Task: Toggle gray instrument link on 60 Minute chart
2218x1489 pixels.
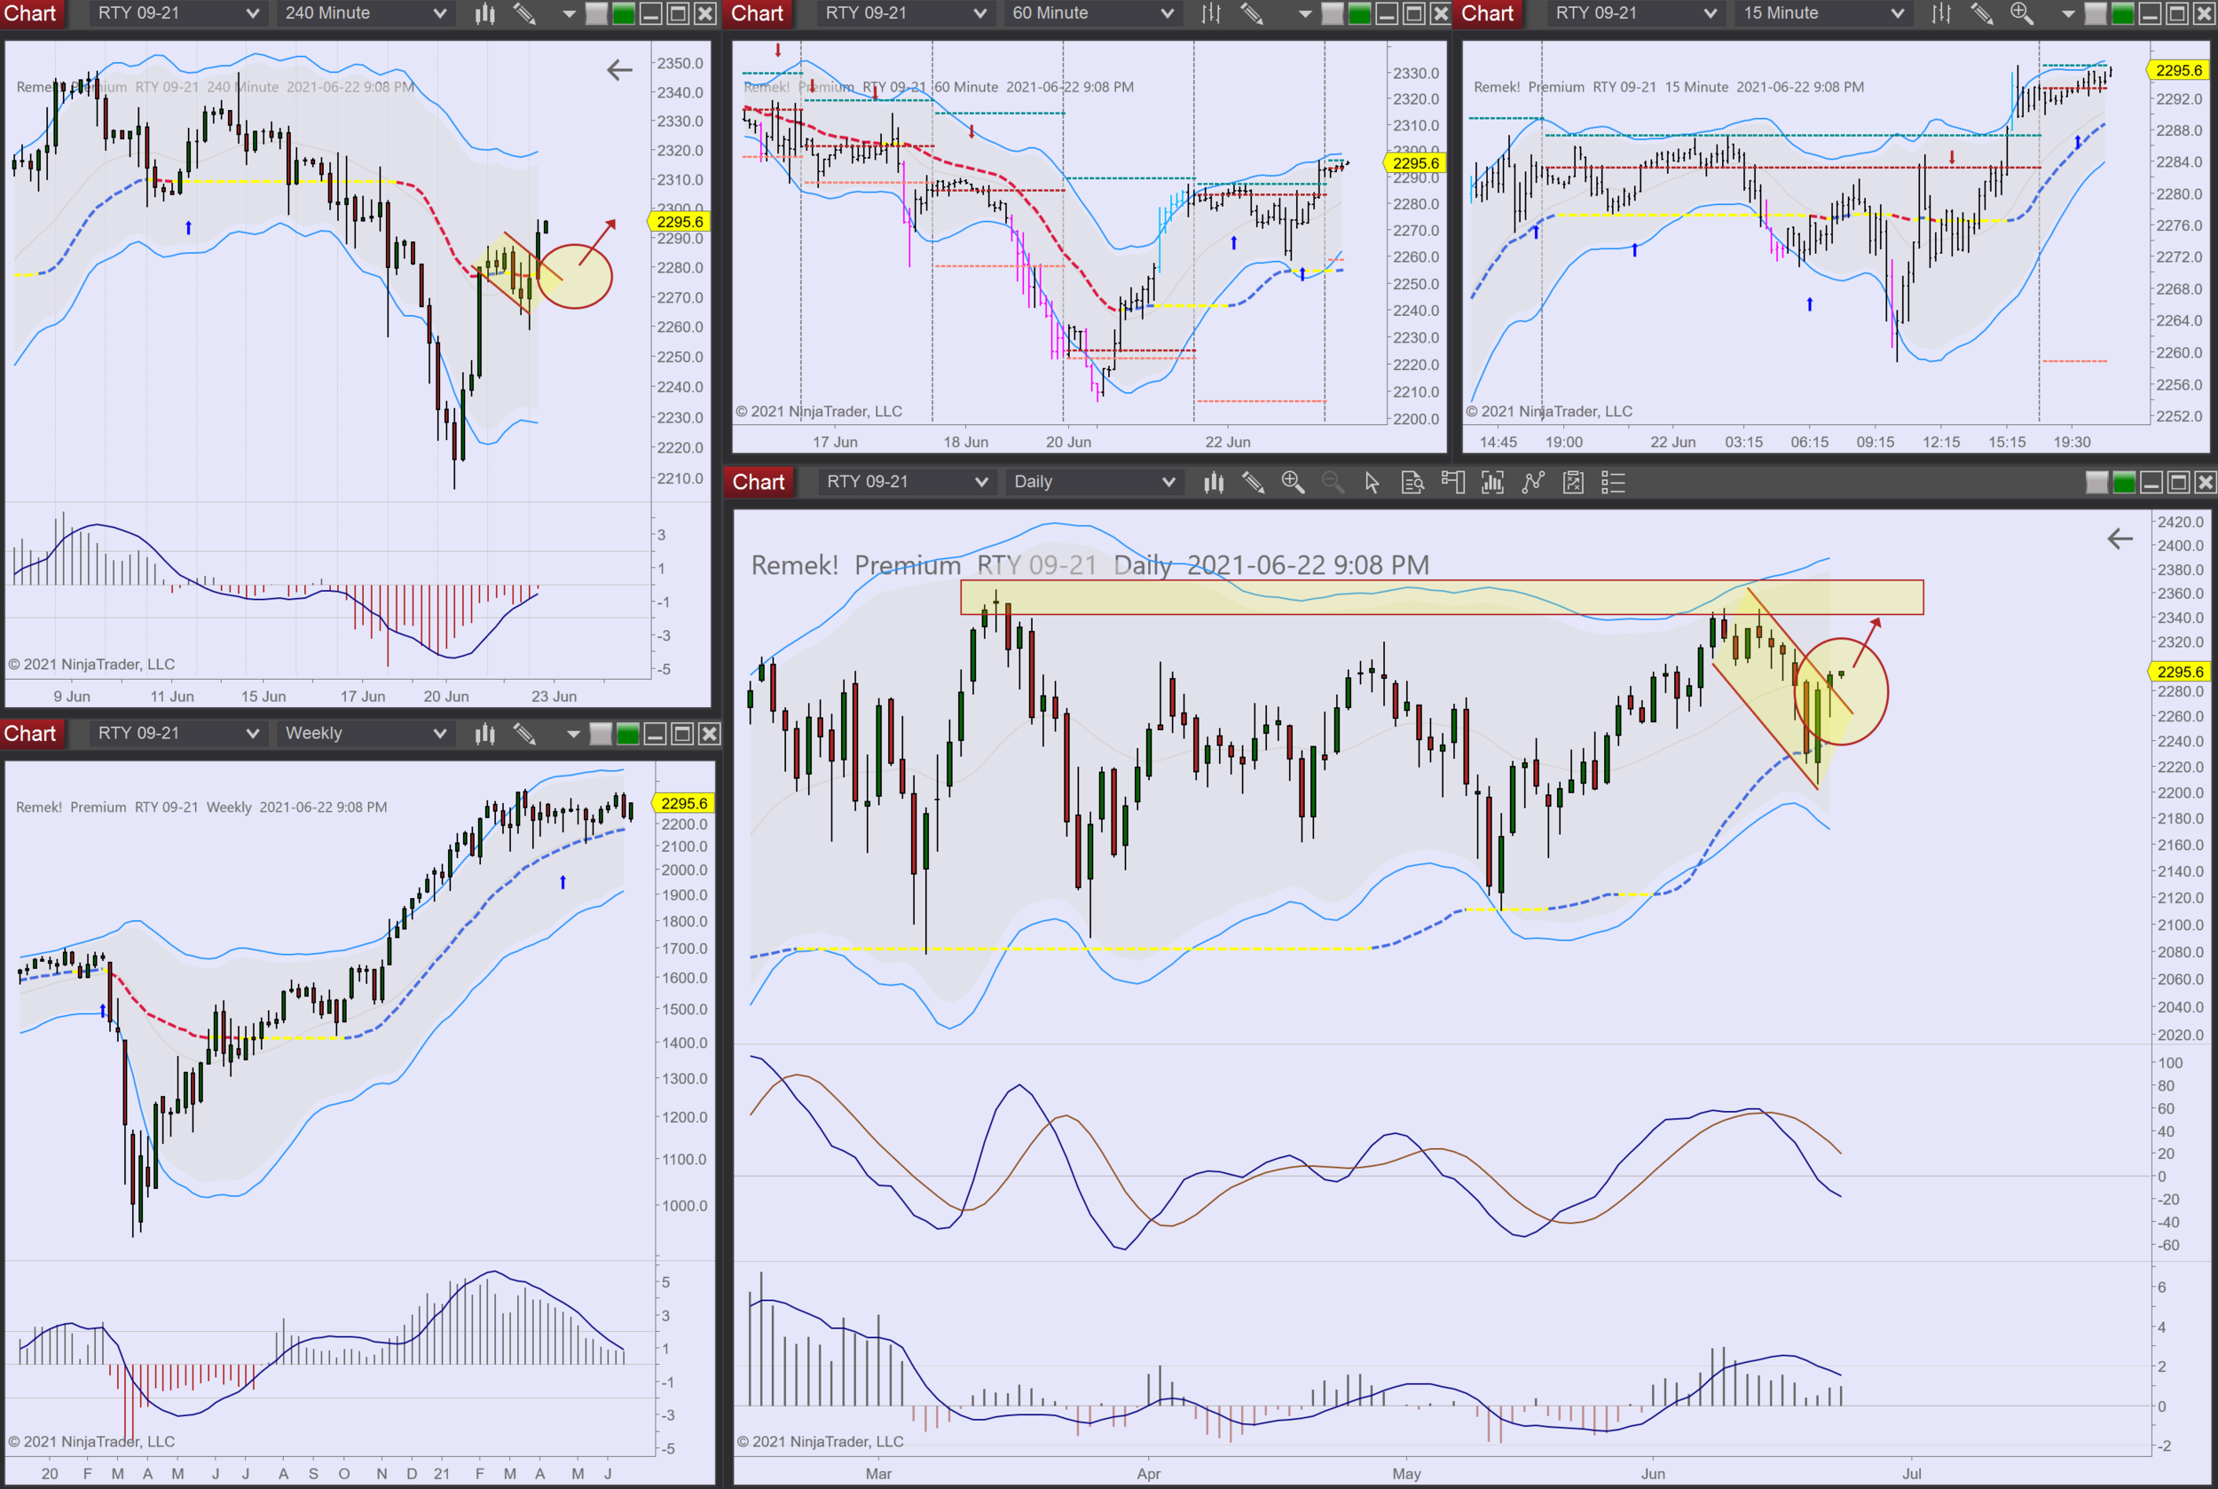Action: pos(1332,13)
